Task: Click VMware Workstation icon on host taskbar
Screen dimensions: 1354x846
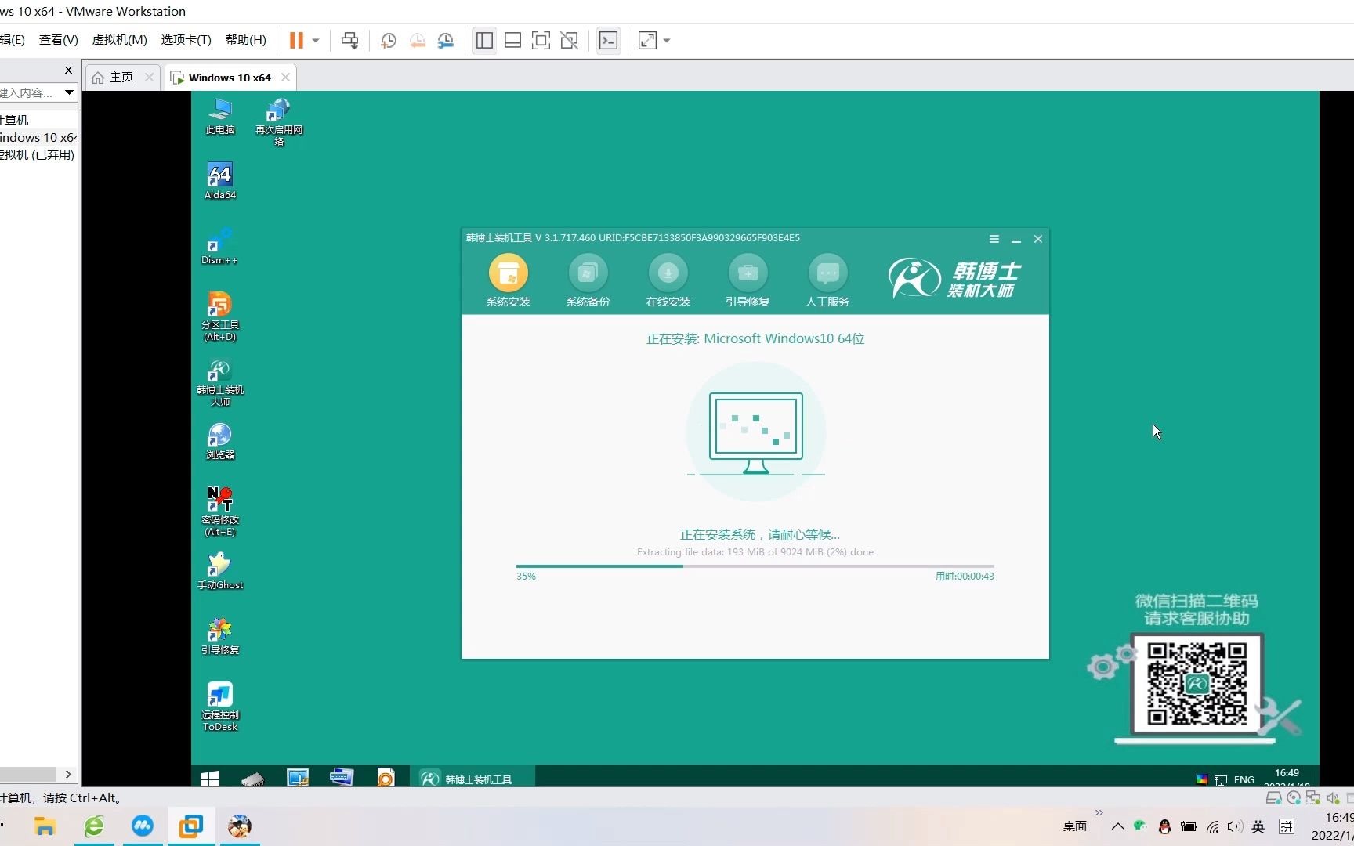Action: [x=191, y=826]
